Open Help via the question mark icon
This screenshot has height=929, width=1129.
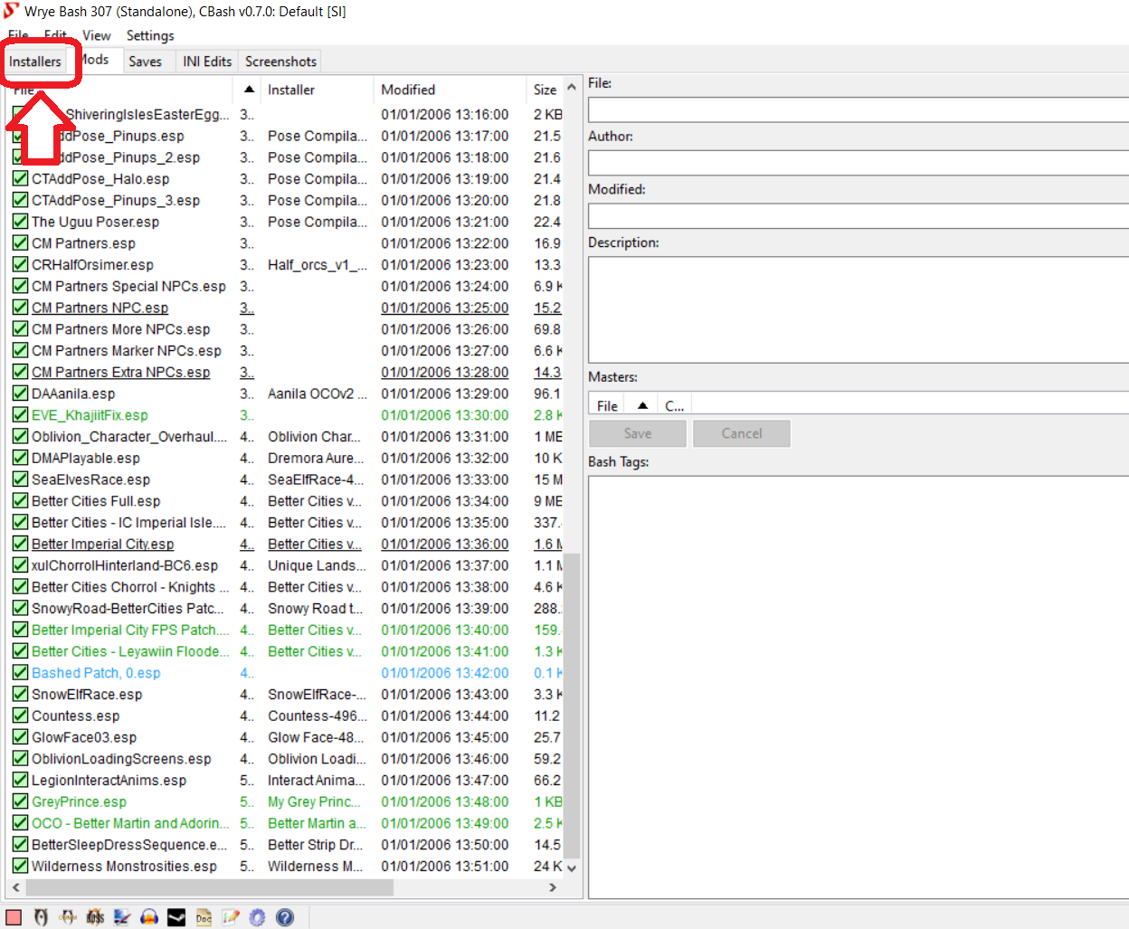285,917
